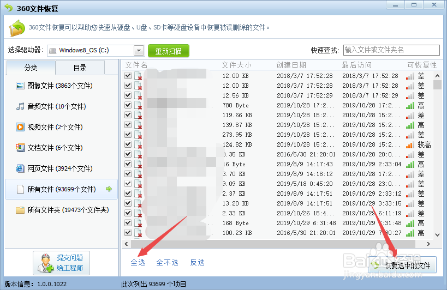Click the file list scroll up arrow
The height and width of the screenshot is (290, 447).
click(x=437, y=76)
